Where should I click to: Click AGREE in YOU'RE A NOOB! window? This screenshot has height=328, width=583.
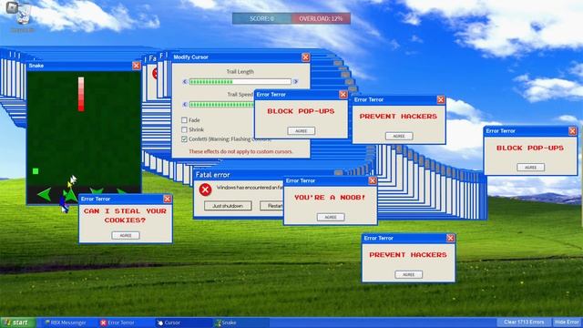point(331,217)
